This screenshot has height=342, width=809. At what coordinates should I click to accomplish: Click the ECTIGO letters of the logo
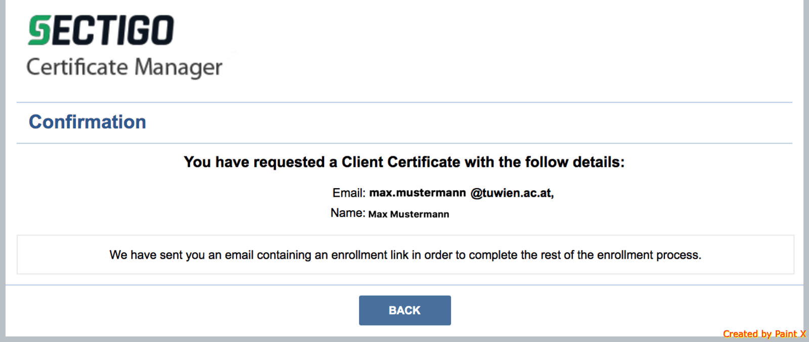(113, 30)
